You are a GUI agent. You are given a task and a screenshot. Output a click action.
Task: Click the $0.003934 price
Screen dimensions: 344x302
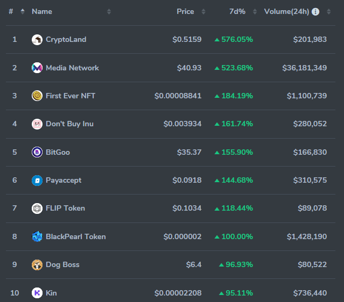(x=182, y=124)
